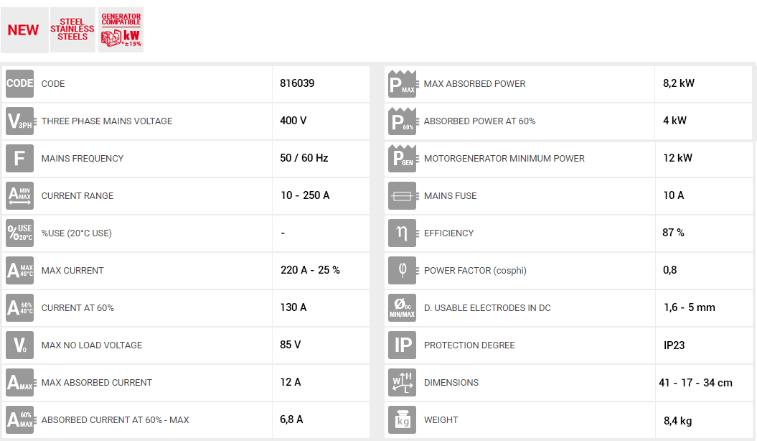This screenshot has width=757, height=441.
Task: Click the max absorbed power P icon
Action: point(402,83)
